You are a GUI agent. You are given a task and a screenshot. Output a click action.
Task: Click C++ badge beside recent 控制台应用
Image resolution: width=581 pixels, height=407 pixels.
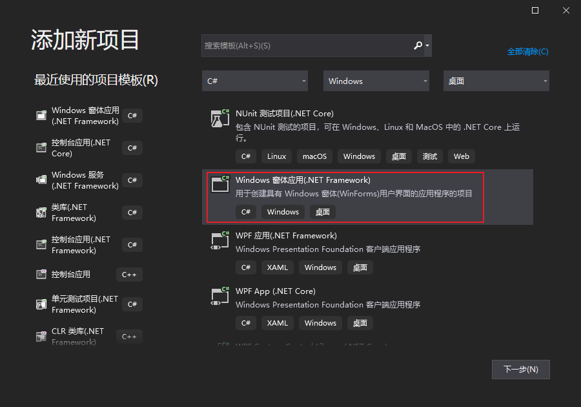(x=129, y=275)
